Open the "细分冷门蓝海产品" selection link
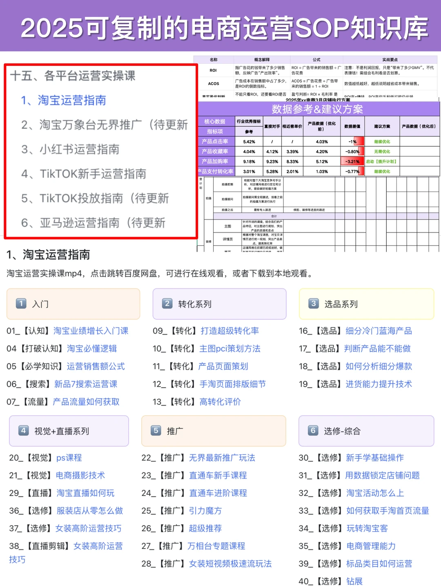Image resolution: width=441 pixels, height=588 pixels. pos(379,331)
